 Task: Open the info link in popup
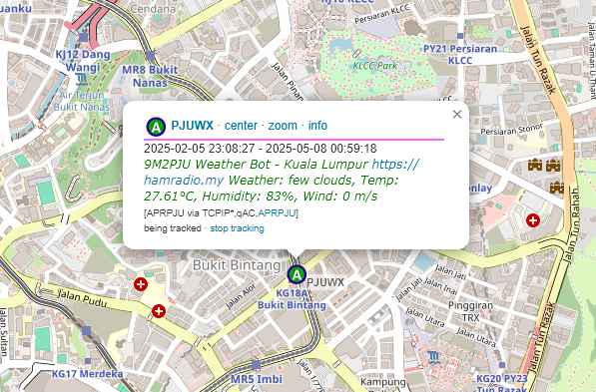pyautogui.click(x=317, y=126)
